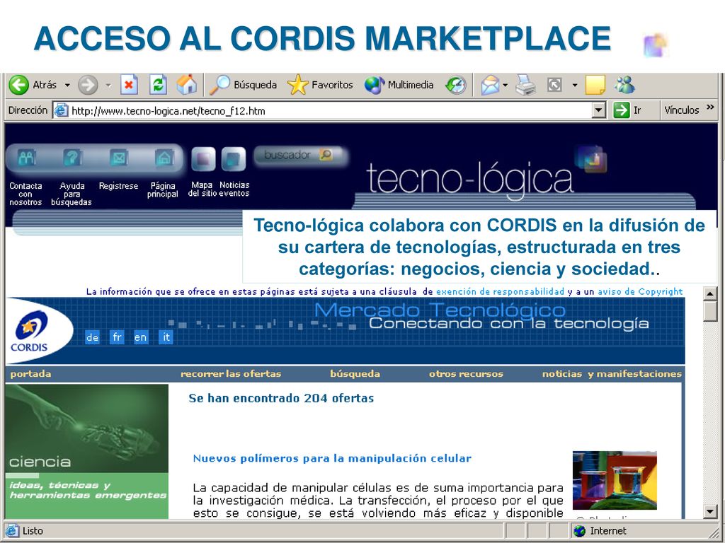
Task: Click the CORDIS logo
Action: [x=31, y=331]
